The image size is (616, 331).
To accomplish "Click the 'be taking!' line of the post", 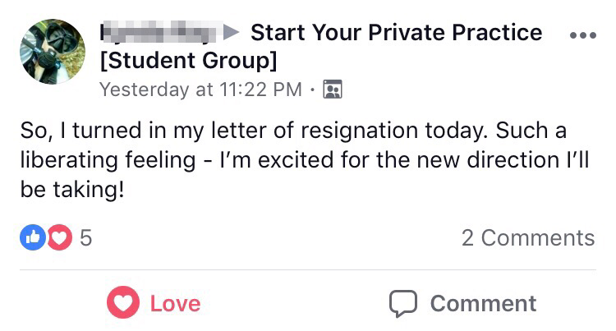I will pyautogui.click(x=72, y=189).
